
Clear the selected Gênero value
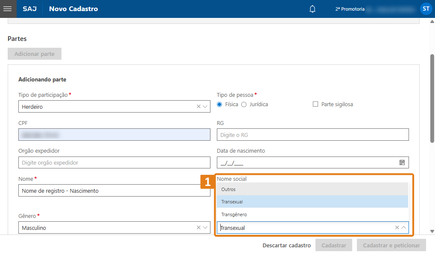199,228
